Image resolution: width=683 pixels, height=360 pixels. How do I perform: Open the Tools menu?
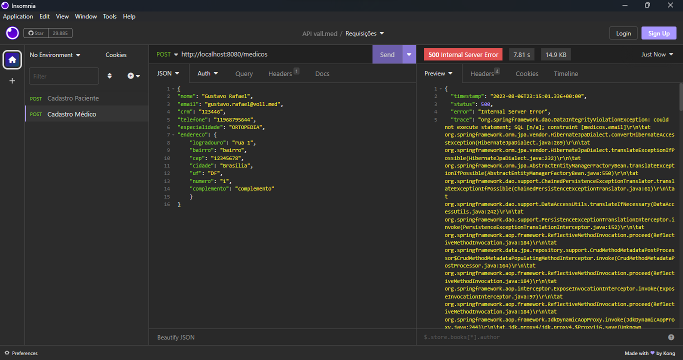(110, 16)
